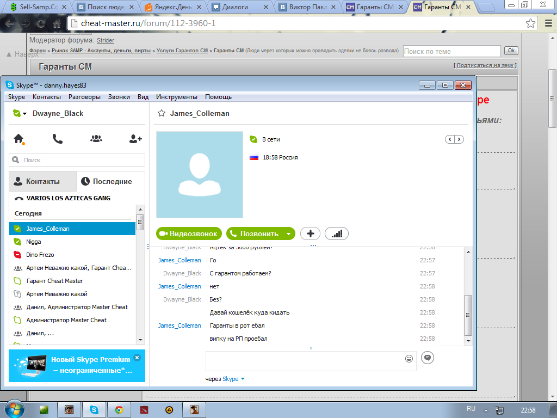Click the previous profile arrow
The width and height of the screenshot is (557, 418).
pos(450,139)
